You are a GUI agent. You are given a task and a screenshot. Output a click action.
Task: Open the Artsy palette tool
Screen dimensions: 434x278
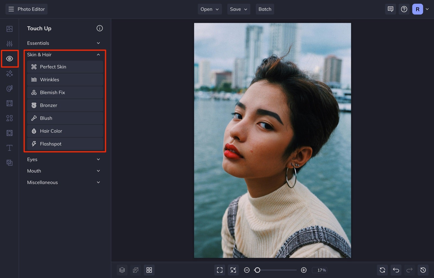[x=9, y=88]
